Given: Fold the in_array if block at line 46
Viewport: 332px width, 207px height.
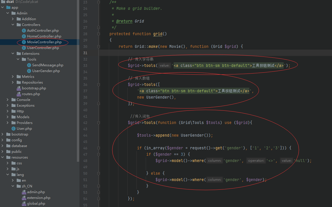Looking at the screenshot, I should coord(99,148).
